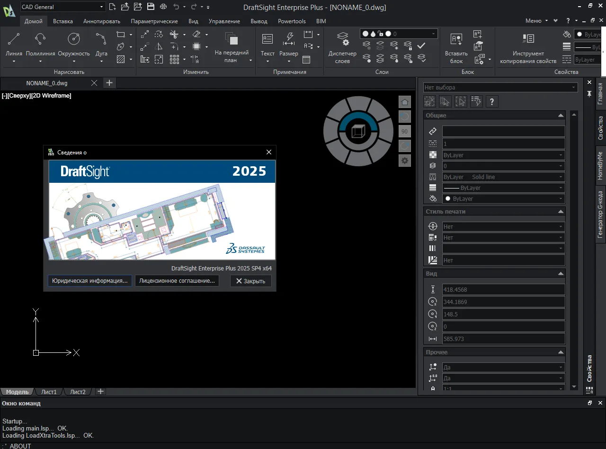Click the home view icon beside navigation wheel
606x449 pixels.
click(404, 102)
